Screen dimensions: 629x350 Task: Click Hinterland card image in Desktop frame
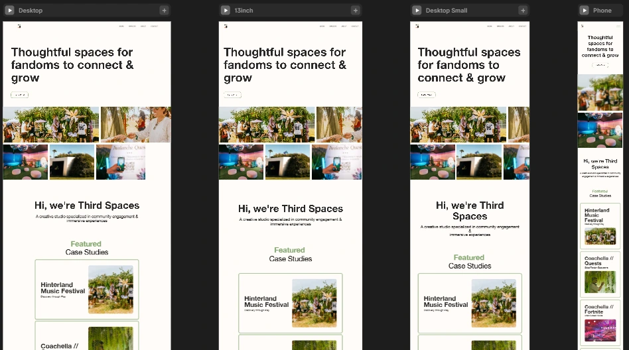[x=111, y=290]
